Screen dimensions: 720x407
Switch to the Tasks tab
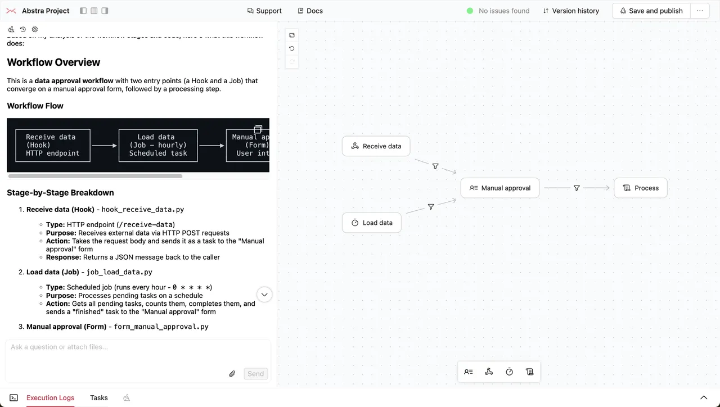[x=99, y=397]
